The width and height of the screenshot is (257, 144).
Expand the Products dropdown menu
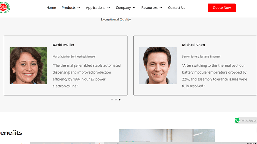[71, 8]
